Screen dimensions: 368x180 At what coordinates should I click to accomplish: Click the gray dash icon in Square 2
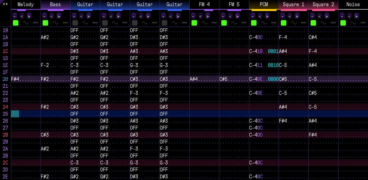tap(333, 23)
